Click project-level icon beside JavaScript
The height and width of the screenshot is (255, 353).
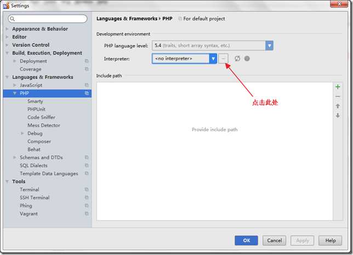point(87,85)
